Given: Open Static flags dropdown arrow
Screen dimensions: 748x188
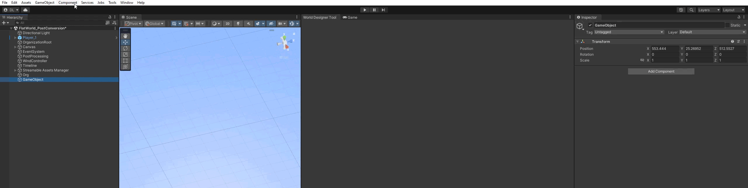Looking at the screenshot, I should pos(745,25).
